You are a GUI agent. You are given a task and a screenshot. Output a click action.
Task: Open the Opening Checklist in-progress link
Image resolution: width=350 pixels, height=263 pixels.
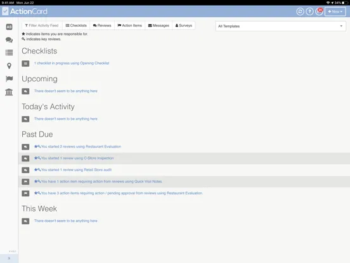[72, 64]
